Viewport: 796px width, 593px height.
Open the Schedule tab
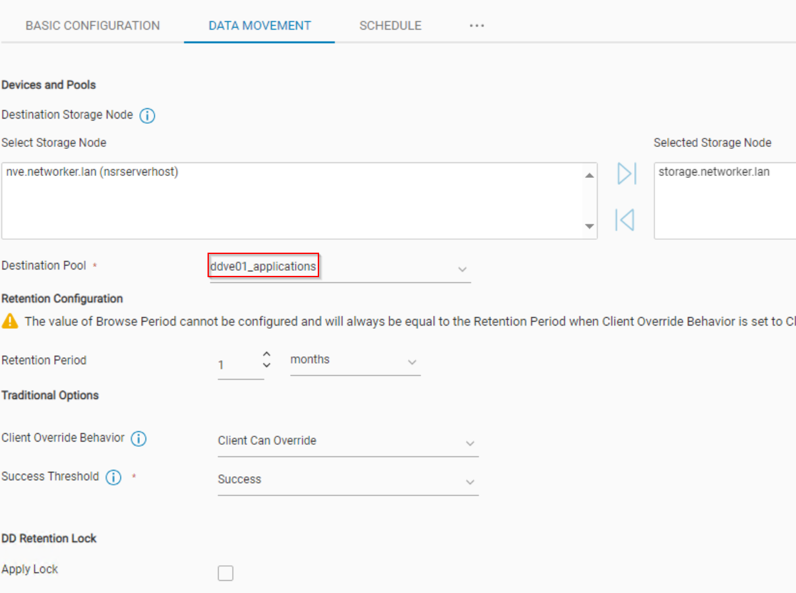(390, 26)
